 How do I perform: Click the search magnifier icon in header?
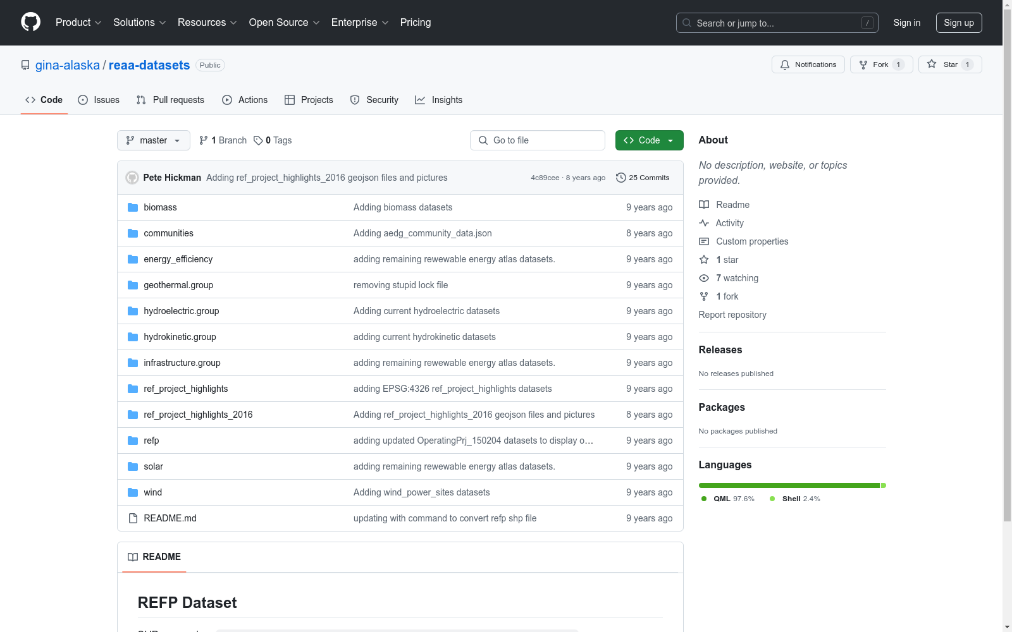(687, 23)
